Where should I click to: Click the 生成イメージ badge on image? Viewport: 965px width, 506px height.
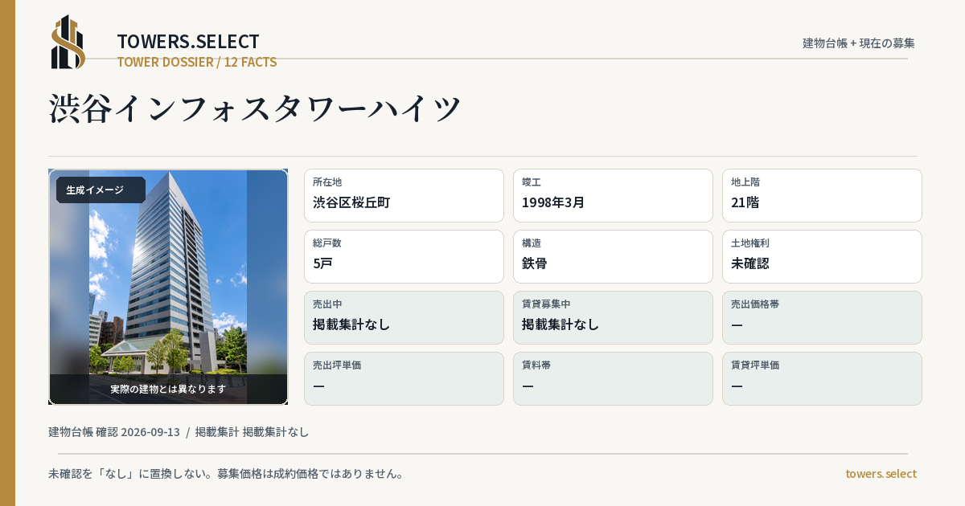point(101,190)
